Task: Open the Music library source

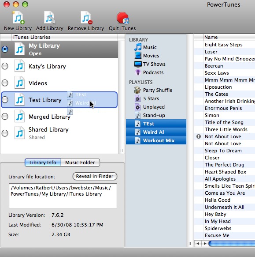Action: click(x=145, y=47)
